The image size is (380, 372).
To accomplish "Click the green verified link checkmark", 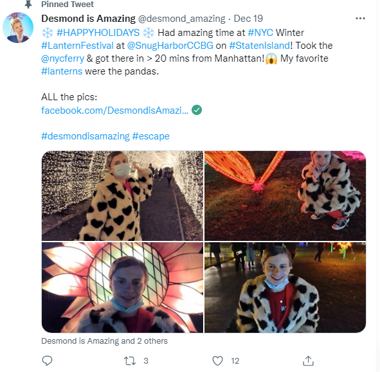I will pyautogui.click(x=197, y=110).
